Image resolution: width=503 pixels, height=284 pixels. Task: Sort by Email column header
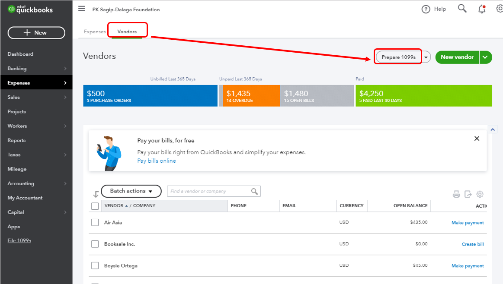pyautogui.click(x=289, y=205)
